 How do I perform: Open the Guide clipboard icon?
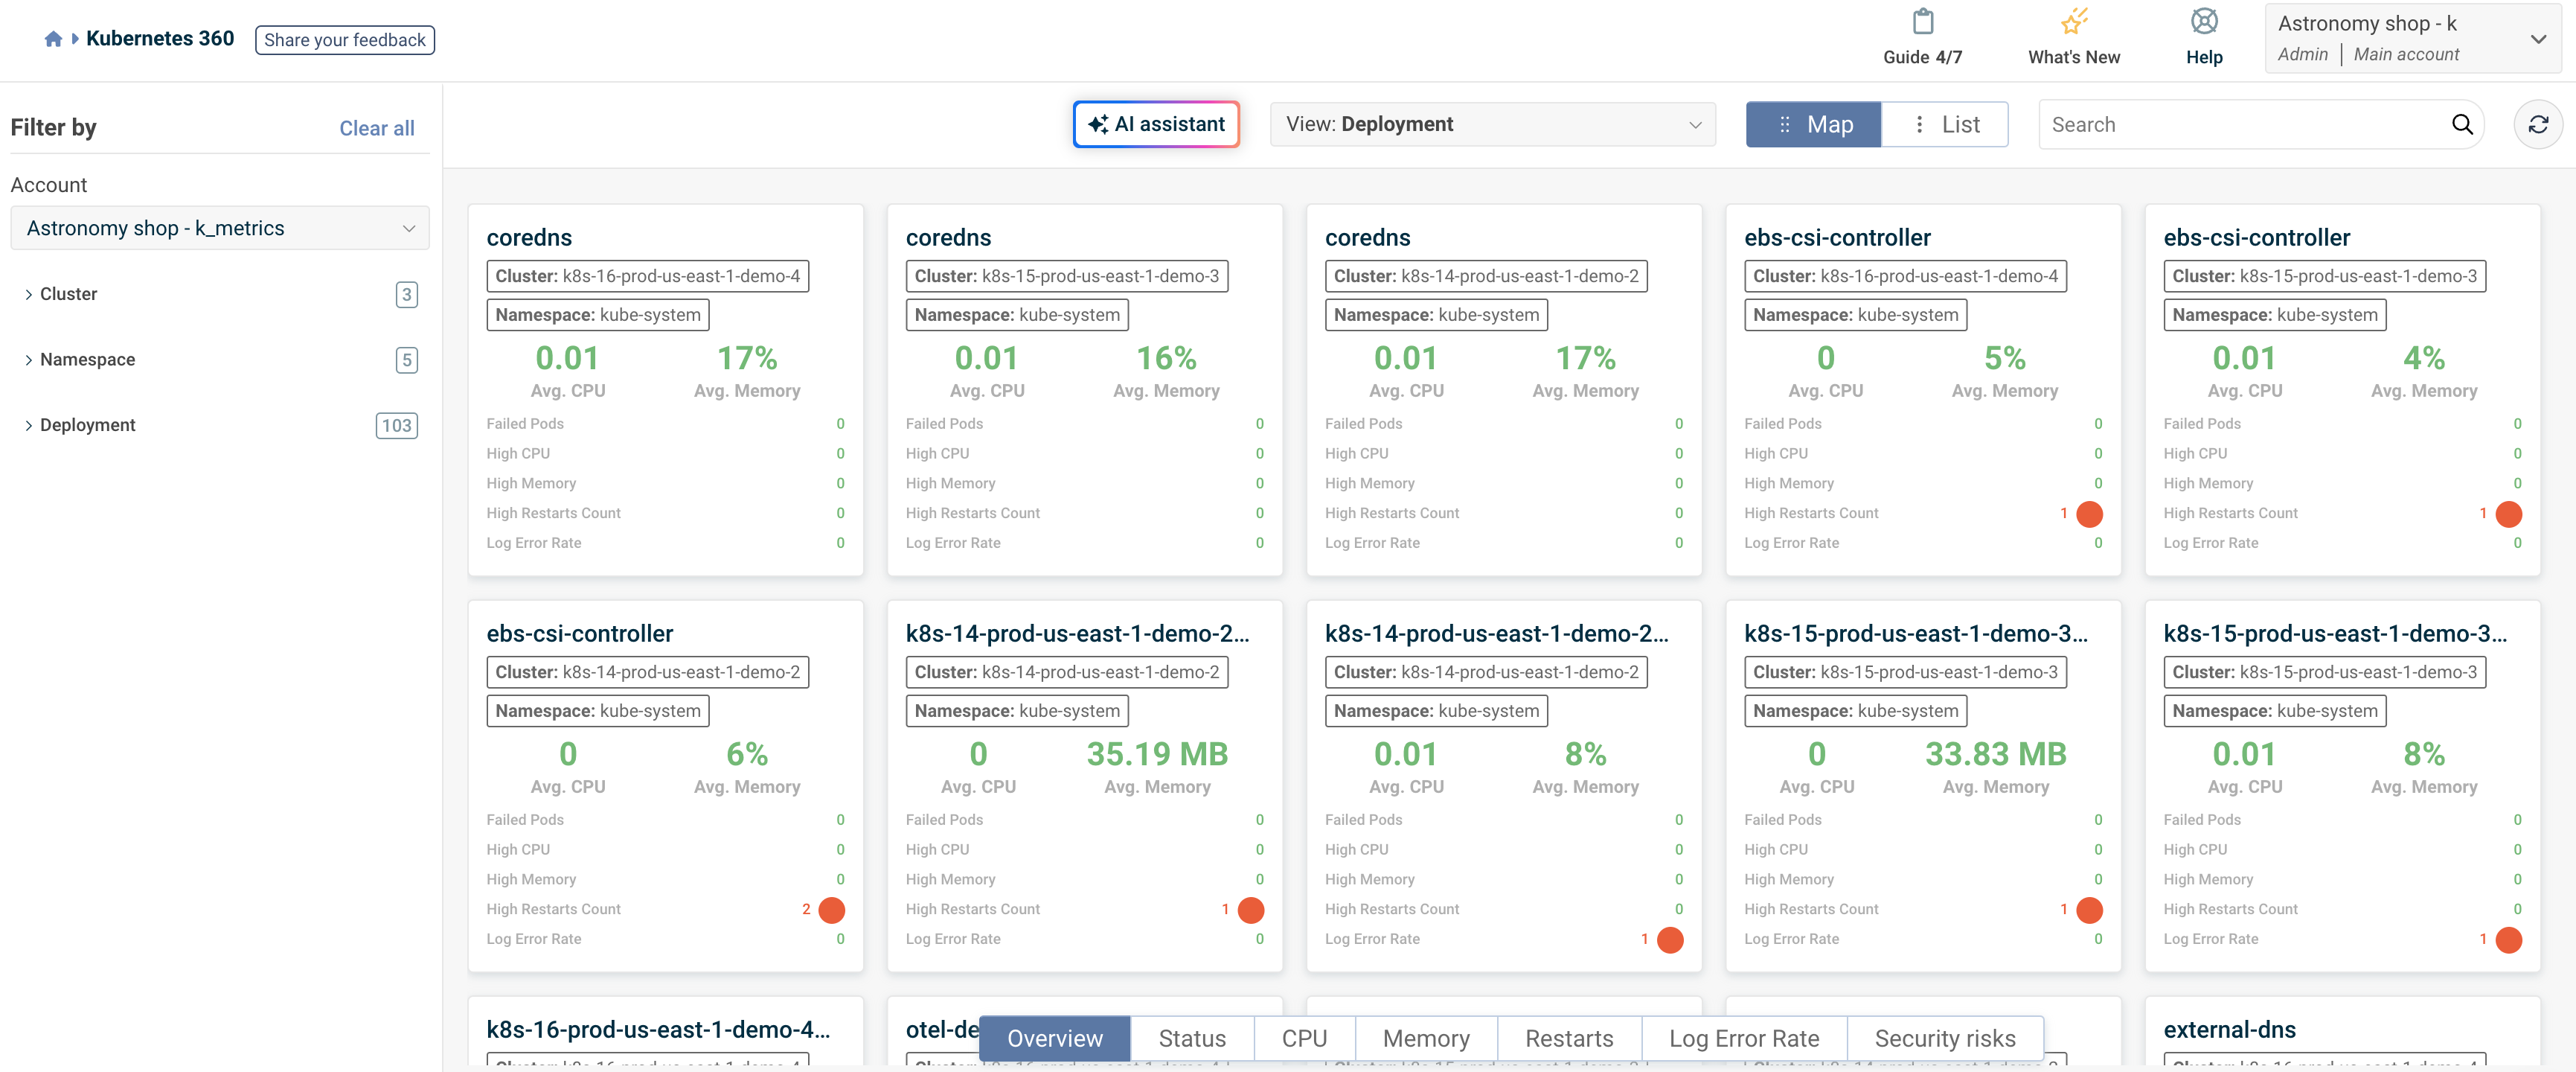pyautogui.click(x=1922, y=21)
